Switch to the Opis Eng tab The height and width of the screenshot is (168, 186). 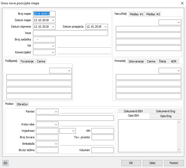coord(166,116)
